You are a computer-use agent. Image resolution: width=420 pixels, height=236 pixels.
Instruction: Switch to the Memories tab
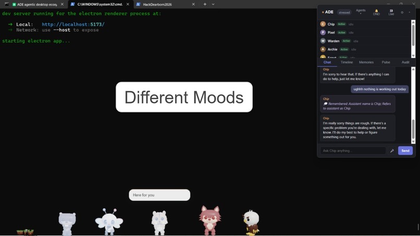[366, 62]
